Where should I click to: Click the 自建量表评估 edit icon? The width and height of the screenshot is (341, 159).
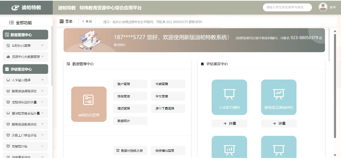(x=8, y=157)
